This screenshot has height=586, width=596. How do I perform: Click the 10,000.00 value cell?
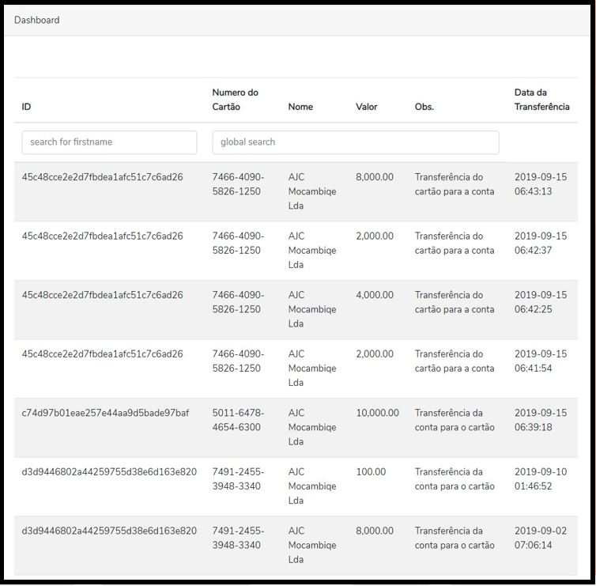tap(377, 413)
